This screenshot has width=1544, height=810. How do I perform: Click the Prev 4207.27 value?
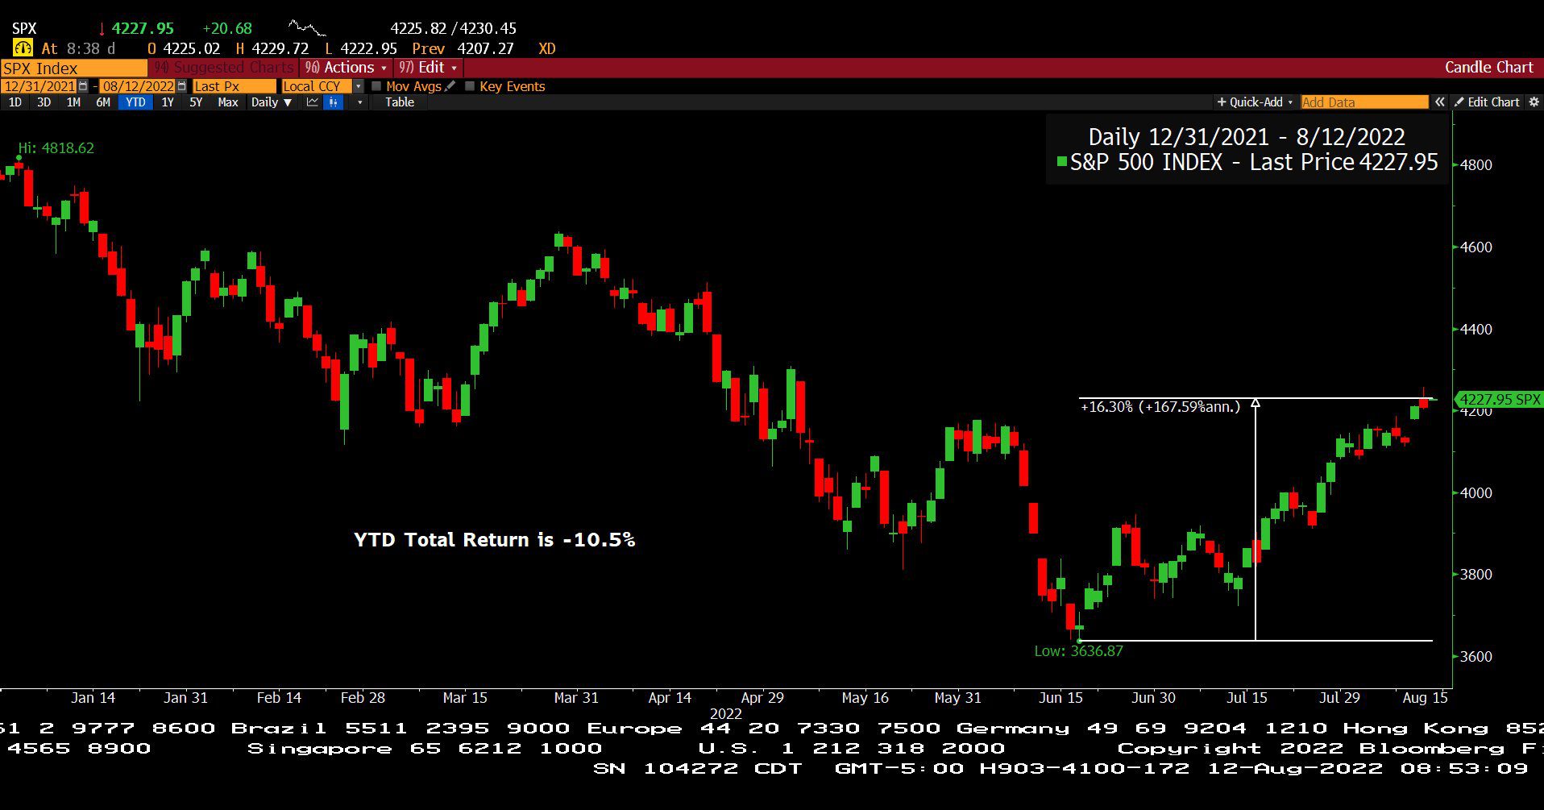coord(463,48)
